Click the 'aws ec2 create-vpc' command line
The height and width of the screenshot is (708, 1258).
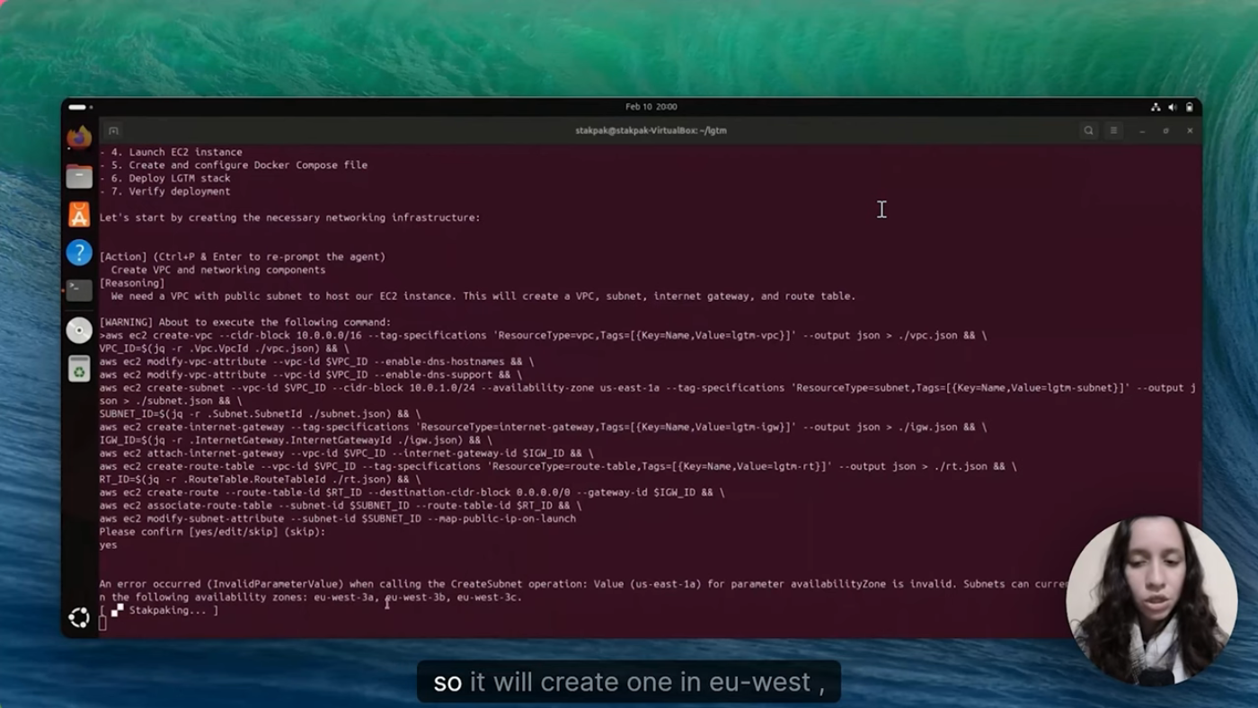pyautogui.click(x=543, y=335)
